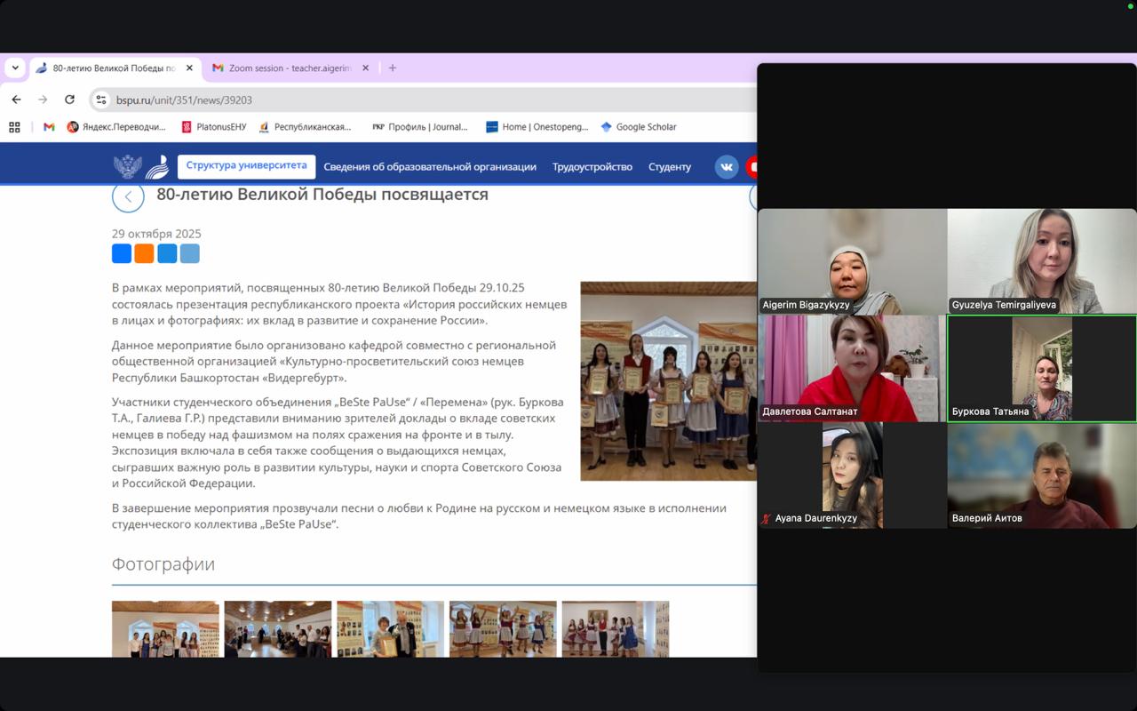Click the orange share icon under date
Image resolution: width=1137 pixels, height=711 pixels.
coord(144,254)
